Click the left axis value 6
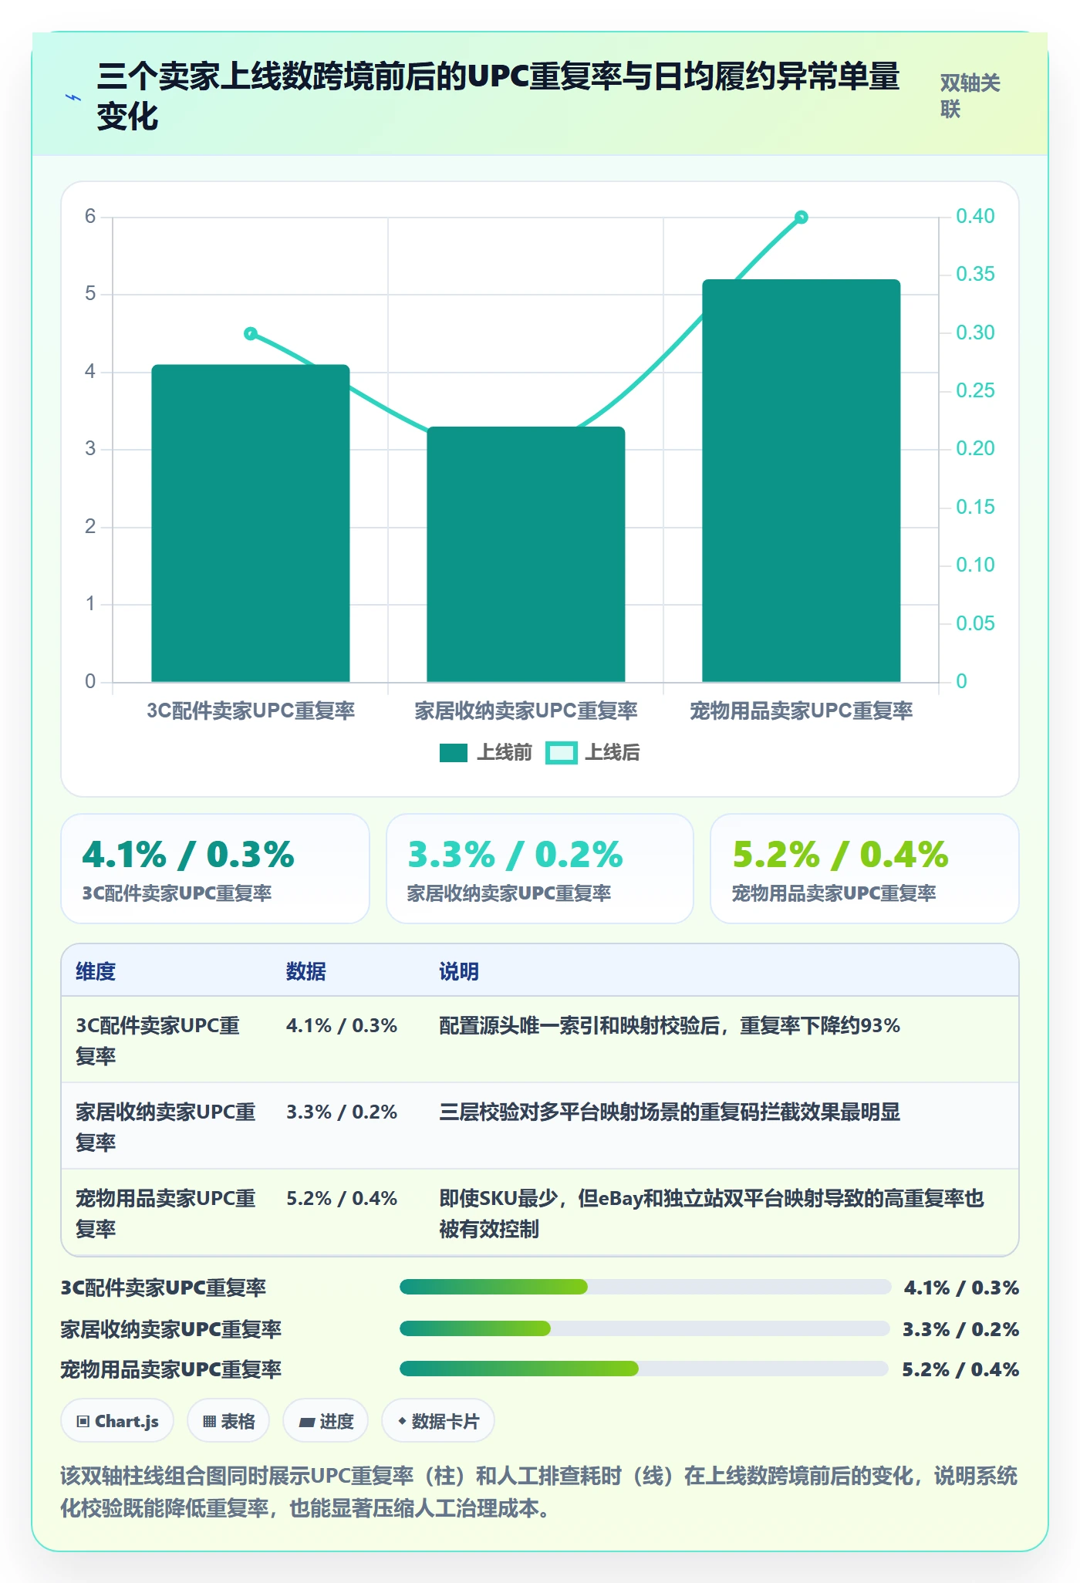The image size is (1080, 1583). (90, 216)
